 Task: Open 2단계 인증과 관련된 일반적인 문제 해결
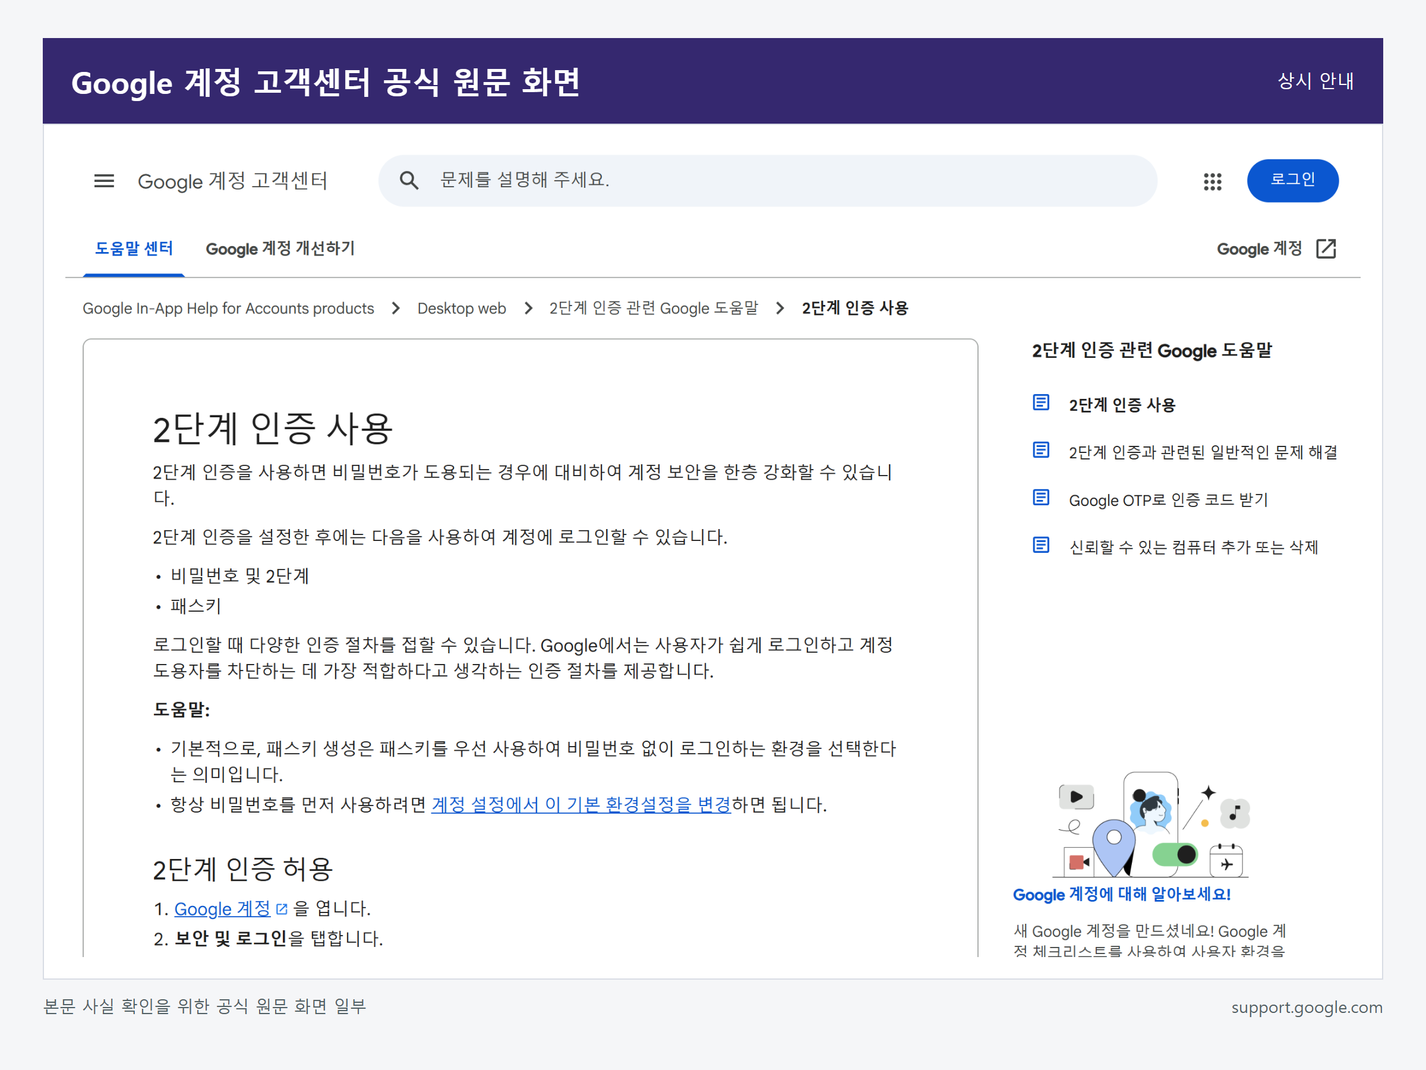(1203, 452)
